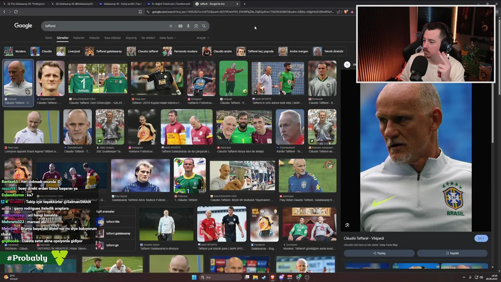Image resolution: width=501 pixels, height=282 pixels.
Task: Click into the 'taffarel' search input field
Action: point(106,26)
